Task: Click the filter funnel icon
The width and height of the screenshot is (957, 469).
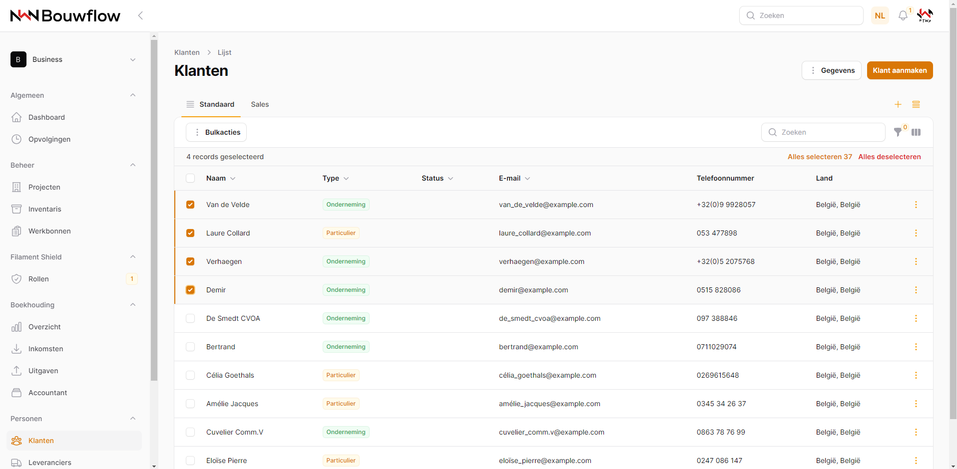Action: (898, 132)
